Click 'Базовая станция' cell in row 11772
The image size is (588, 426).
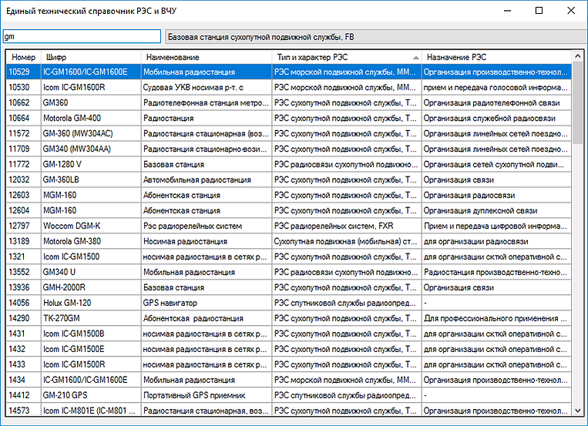tap(207, 164)
